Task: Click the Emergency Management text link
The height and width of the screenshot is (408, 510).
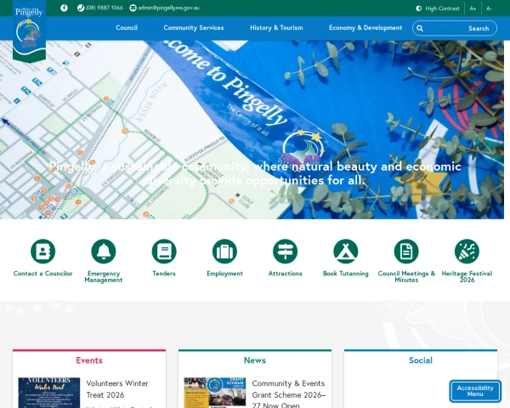Action: pos(104,276)
